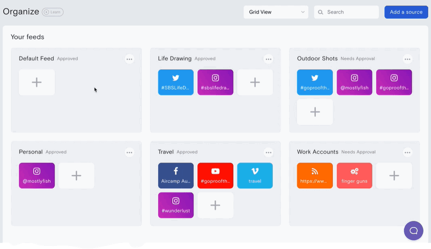The height and width of the screenshot is (249, 431).
Task: Show the Travel feed more options
Action: (269, 152)
